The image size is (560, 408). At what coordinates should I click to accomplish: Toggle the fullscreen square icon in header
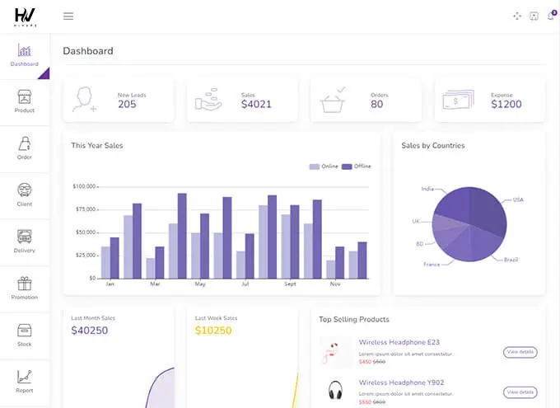[534, 16]
